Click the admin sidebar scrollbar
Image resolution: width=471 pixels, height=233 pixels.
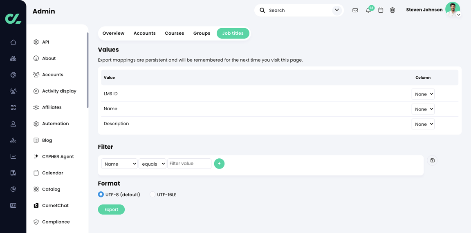(88, 70)
